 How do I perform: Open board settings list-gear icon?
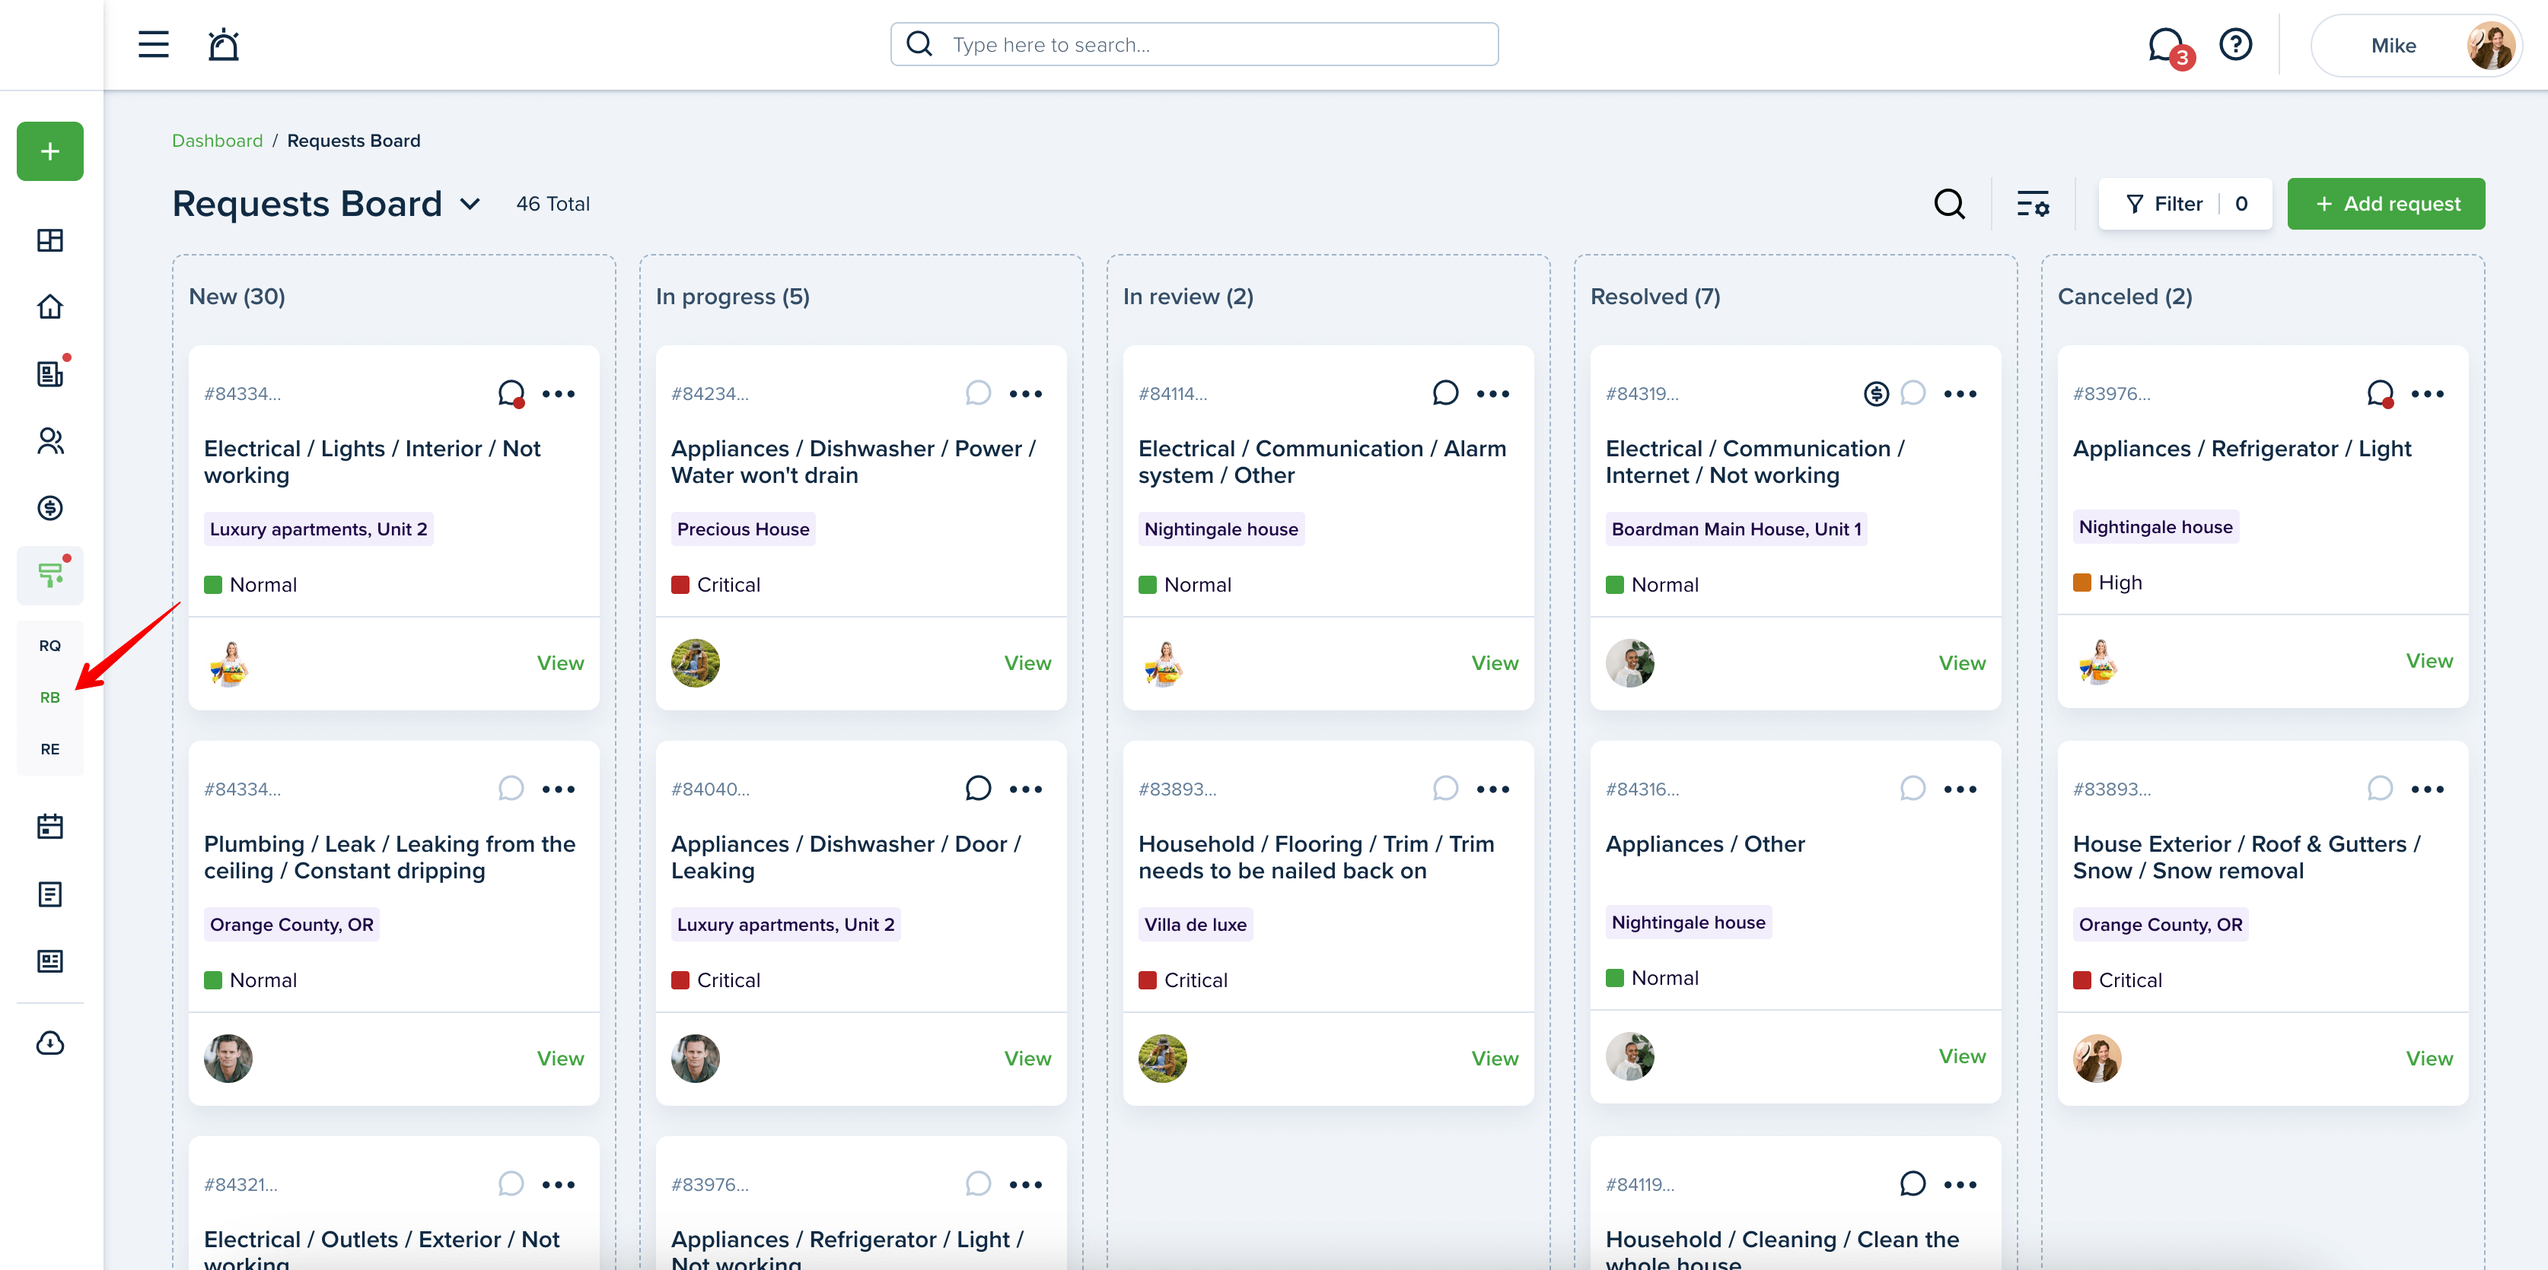coord(2034,204)
